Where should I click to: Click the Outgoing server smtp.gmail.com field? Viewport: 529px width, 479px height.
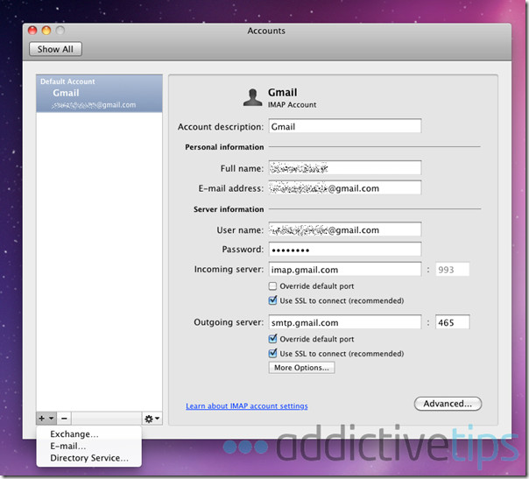345,322
